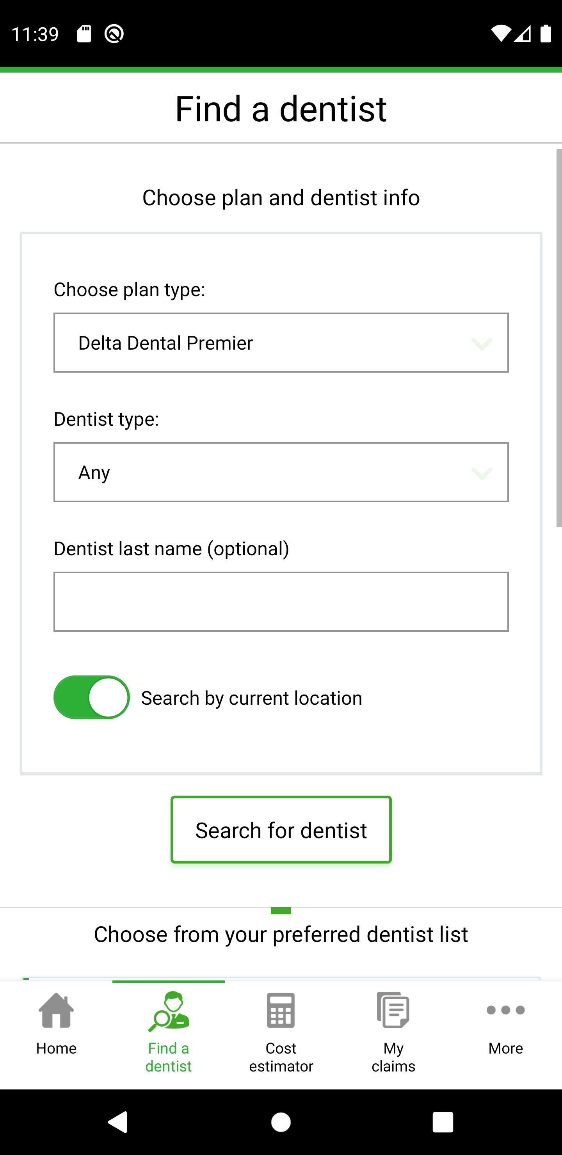Focus the Dentist last name field

(x=281, y=602)
